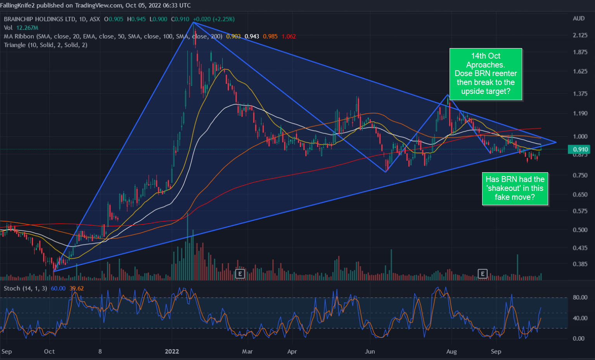595x360 pixels.
Task: Click the yellow 0.903 MA value
Action: pos(234,36)
